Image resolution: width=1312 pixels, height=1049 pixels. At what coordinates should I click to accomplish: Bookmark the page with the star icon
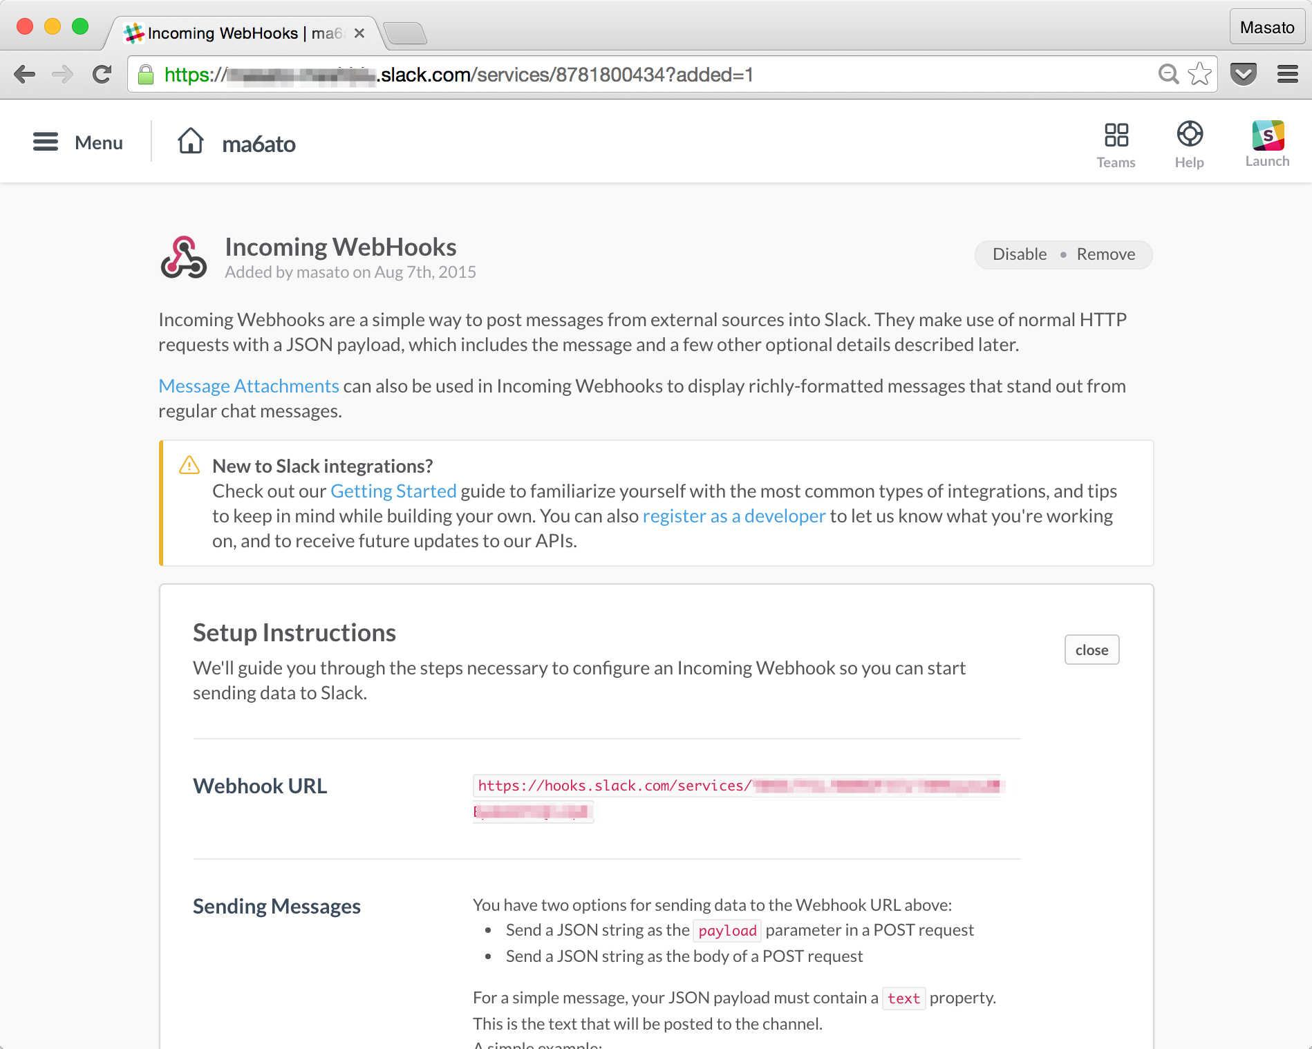(1199, 74)
